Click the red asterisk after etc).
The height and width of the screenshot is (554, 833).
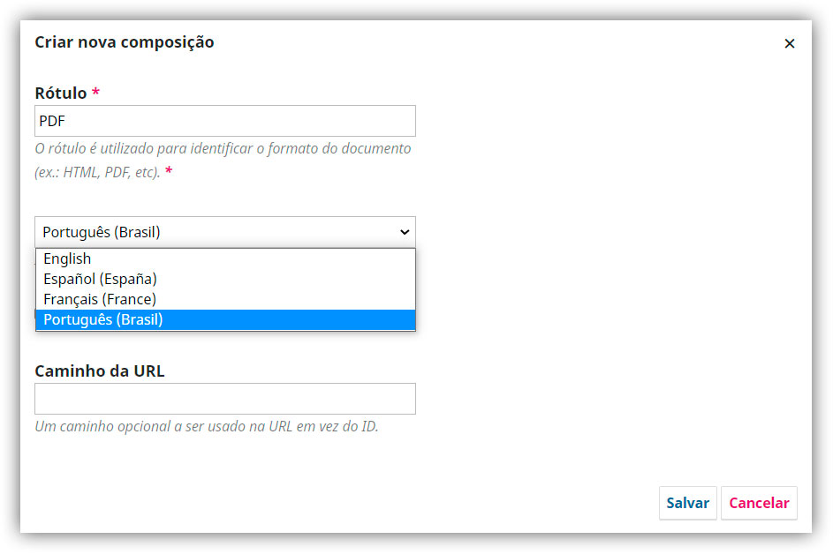(169, 171)
